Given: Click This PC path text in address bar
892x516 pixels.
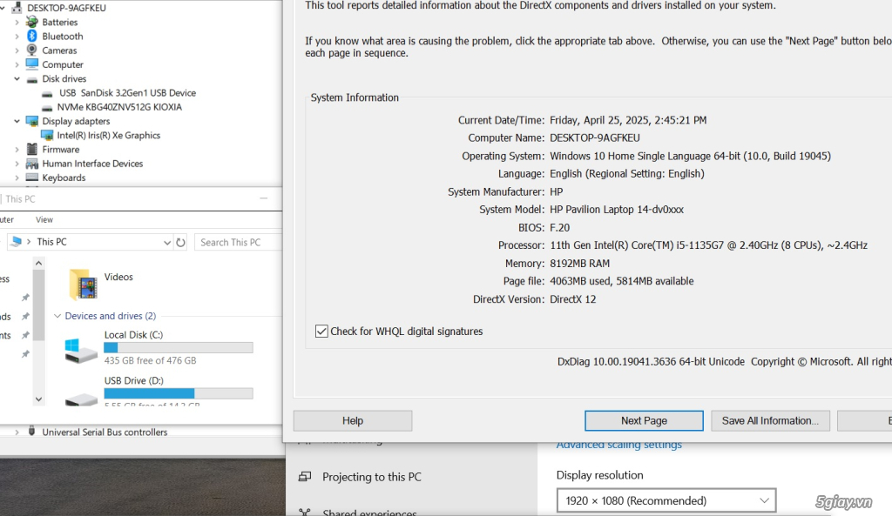Looking at the screenshot, I should (x=51, y=242).
